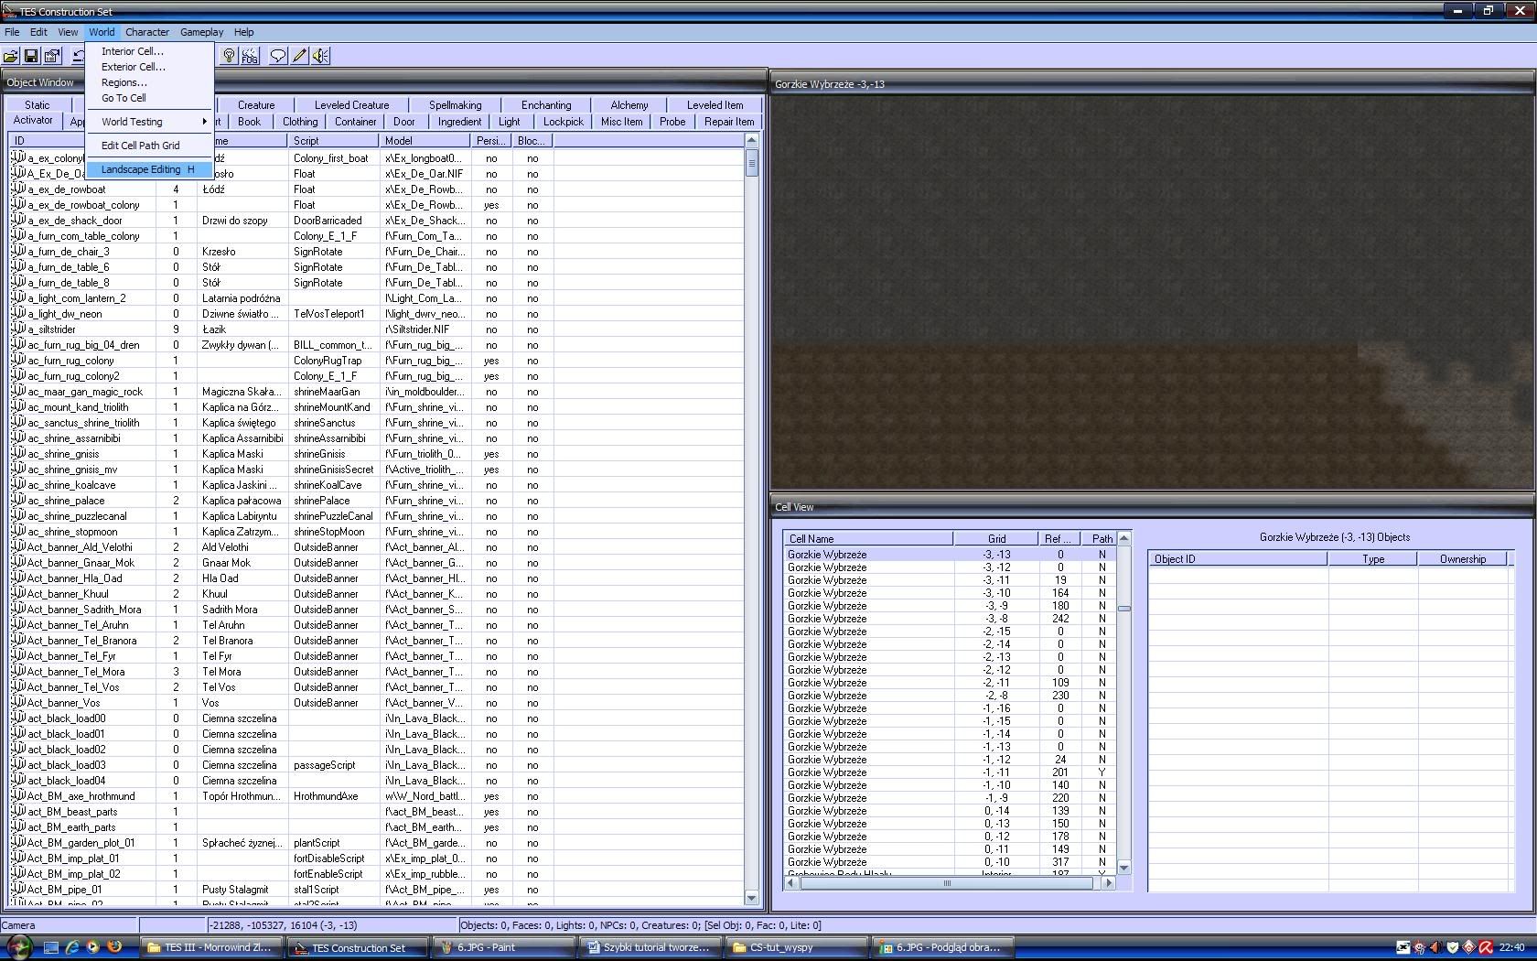Sort Cell View by Grid column header

[995, 539]
